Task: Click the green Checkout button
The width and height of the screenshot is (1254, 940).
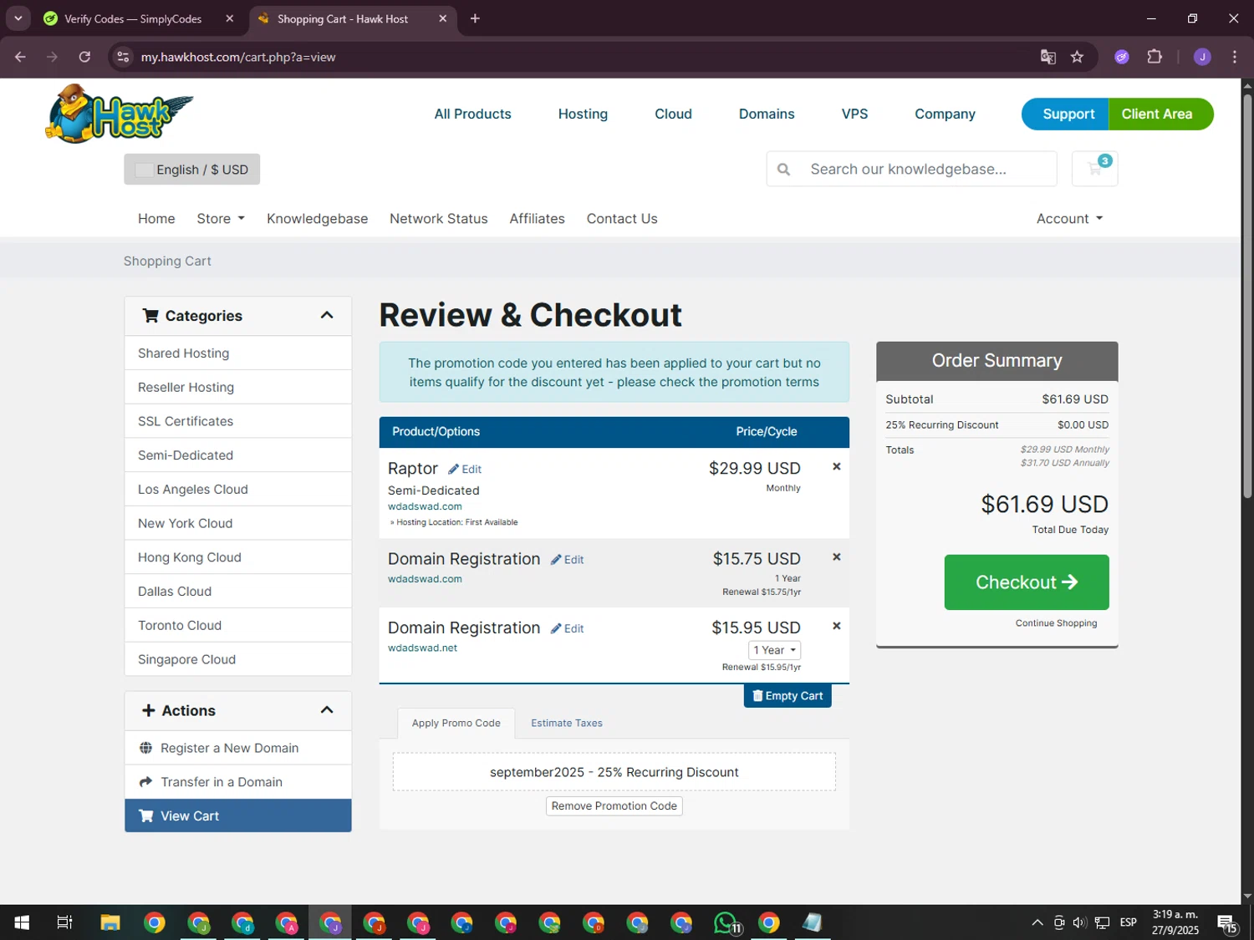Action: (x=1027, y=582)
